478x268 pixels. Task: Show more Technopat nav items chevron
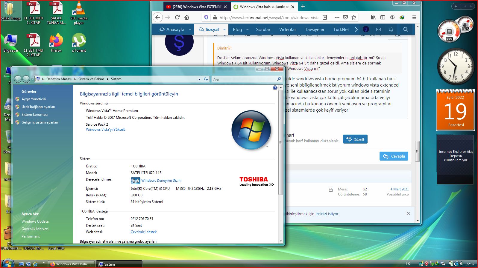(356, 30)
